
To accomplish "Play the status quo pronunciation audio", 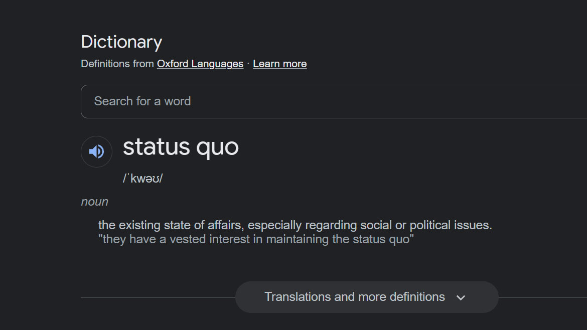I will click(x=96, y=151).
